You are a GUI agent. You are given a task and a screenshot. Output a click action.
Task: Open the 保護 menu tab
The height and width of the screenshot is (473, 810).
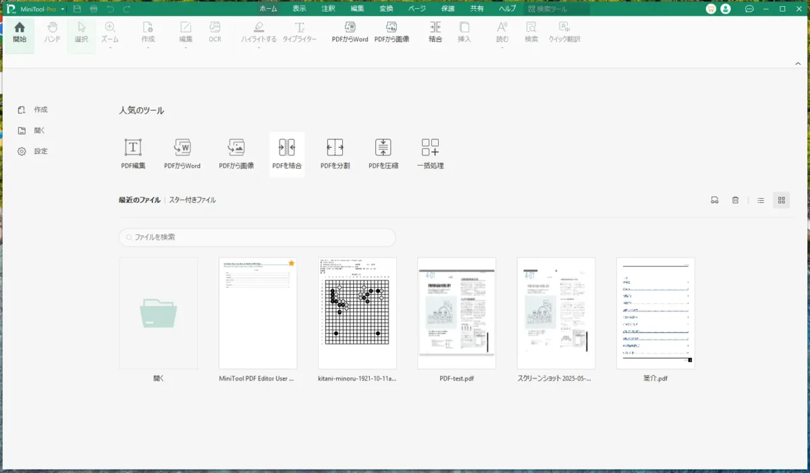coord(448,9)
